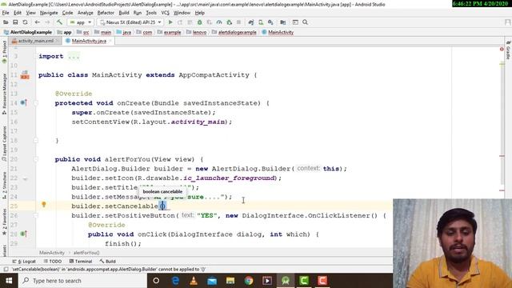Build project with the hammer icon
This screenshot has width=512, height=288.
point(59,22)
